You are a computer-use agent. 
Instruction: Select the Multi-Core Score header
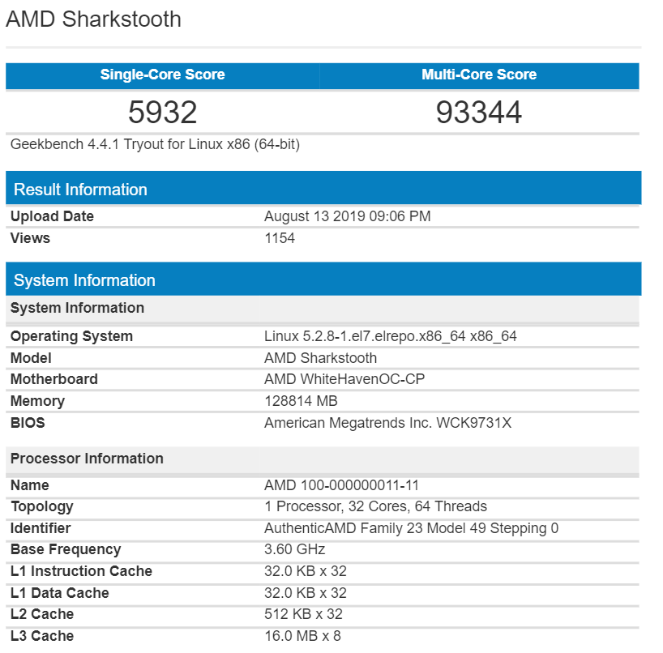pos(479,75)
